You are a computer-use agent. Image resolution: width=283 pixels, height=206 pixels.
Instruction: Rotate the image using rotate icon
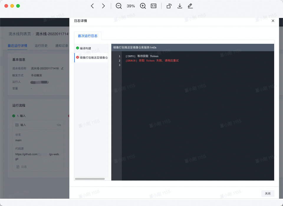point(169,6)
